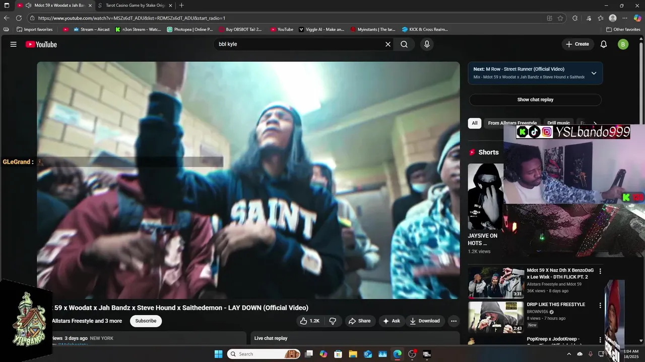The image size is (645, 362).
Task: Dislike the video with thumbs-down icon
Action: tap(333, 321)
